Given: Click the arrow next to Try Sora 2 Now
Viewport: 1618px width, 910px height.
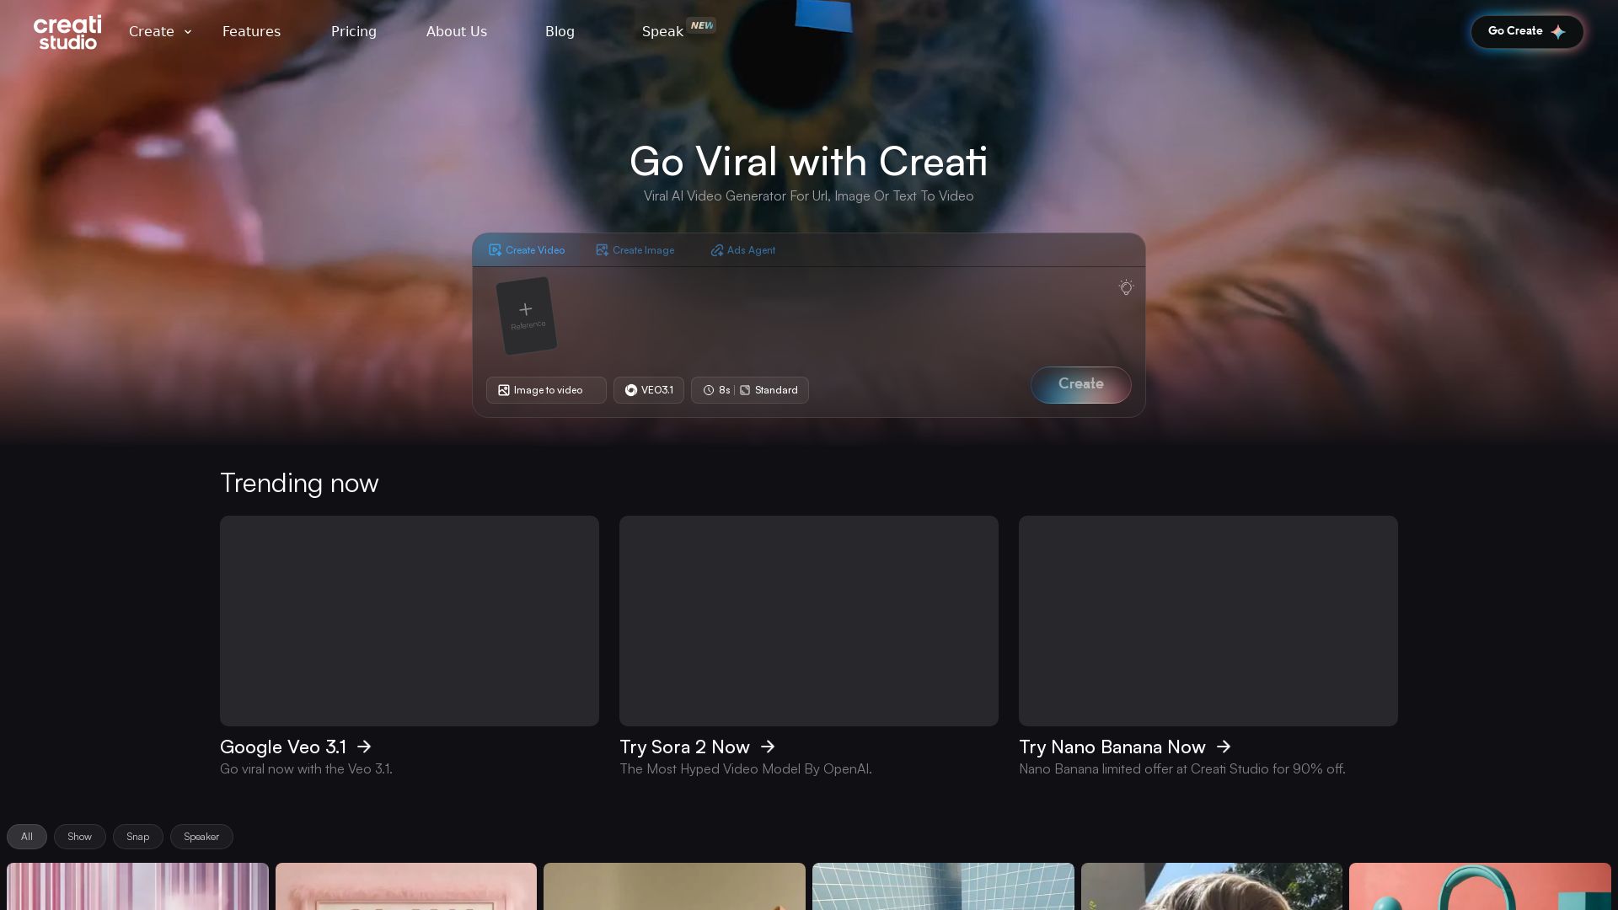Looking at the screenshot, I should point(768,747).
